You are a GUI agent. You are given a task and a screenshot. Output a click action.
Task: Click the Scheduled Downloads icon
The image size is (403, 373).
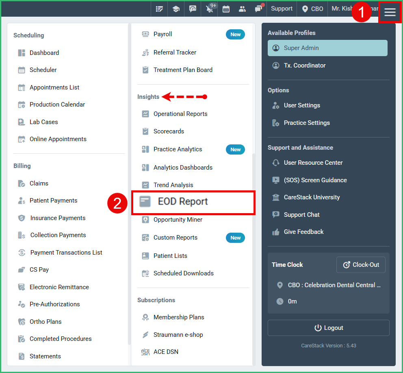tap(145, 273)
